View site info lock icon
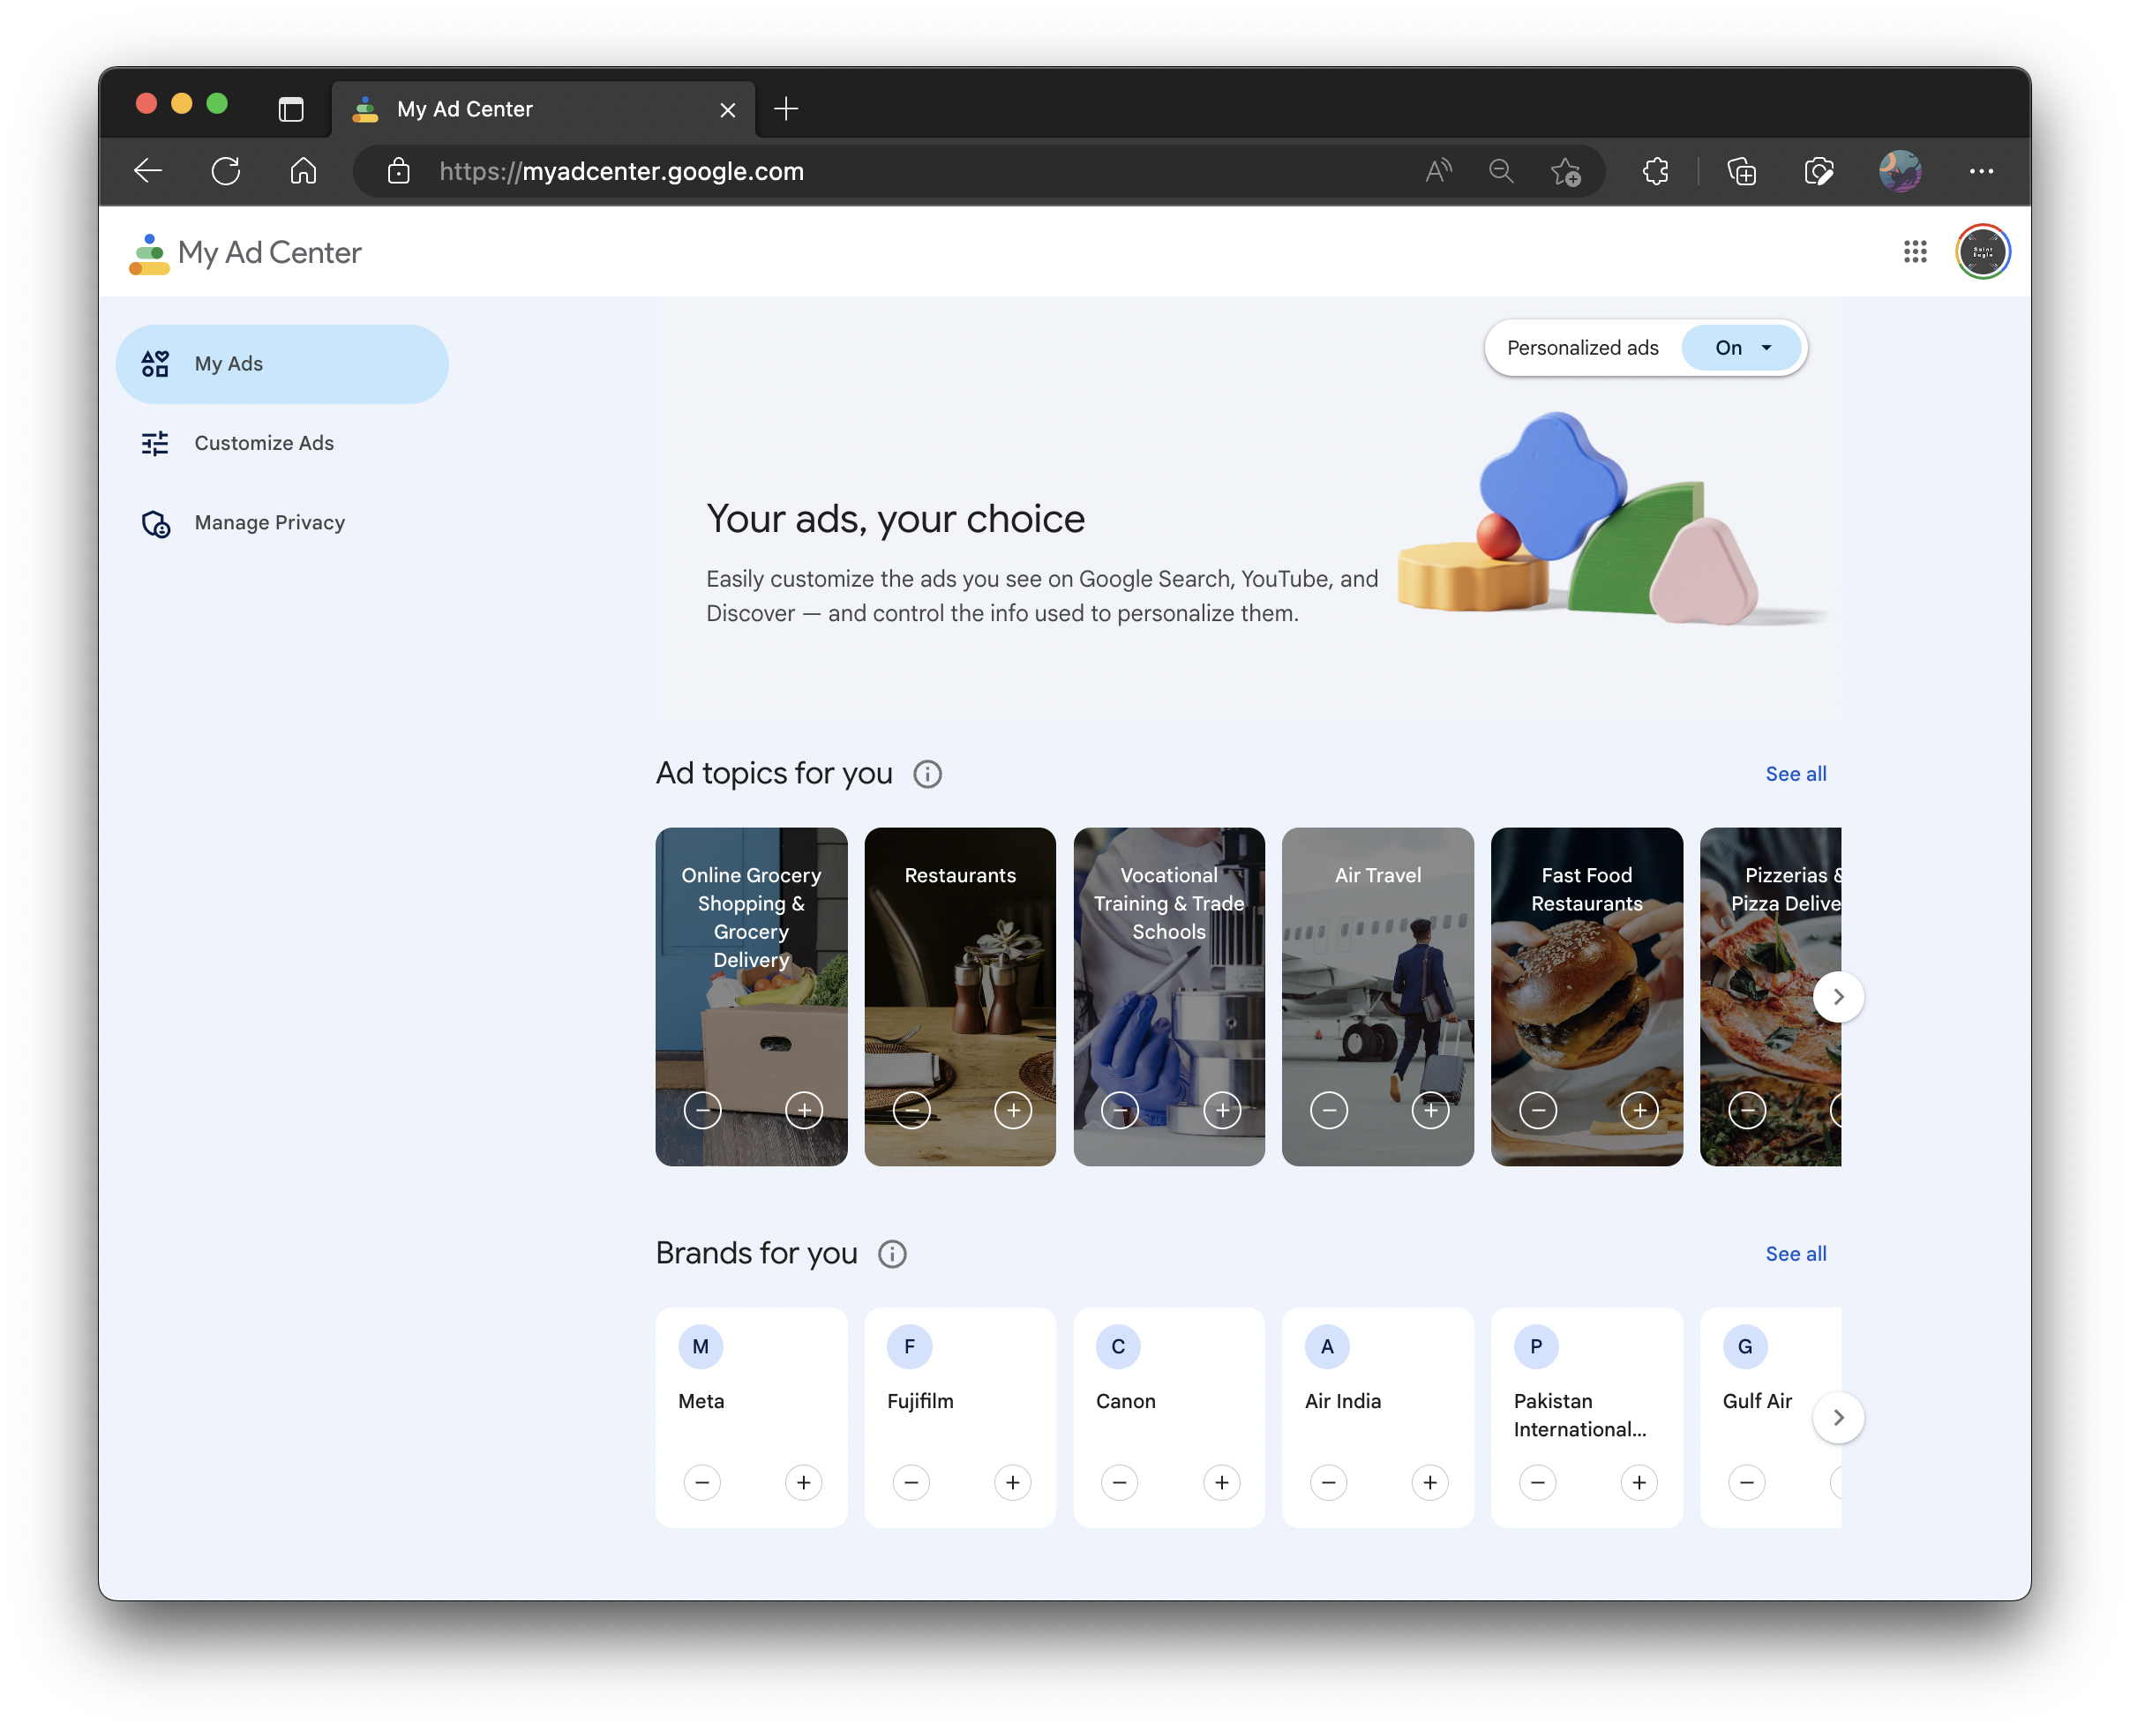Image resolution: width=2130 pixels, height=1731 pixels. tap(399, 171)
